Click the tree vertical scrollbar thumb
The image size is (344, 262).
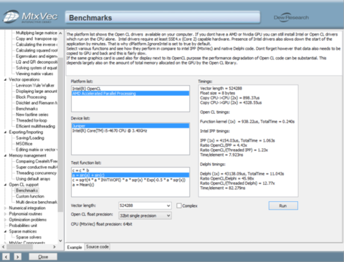(60, 135)
